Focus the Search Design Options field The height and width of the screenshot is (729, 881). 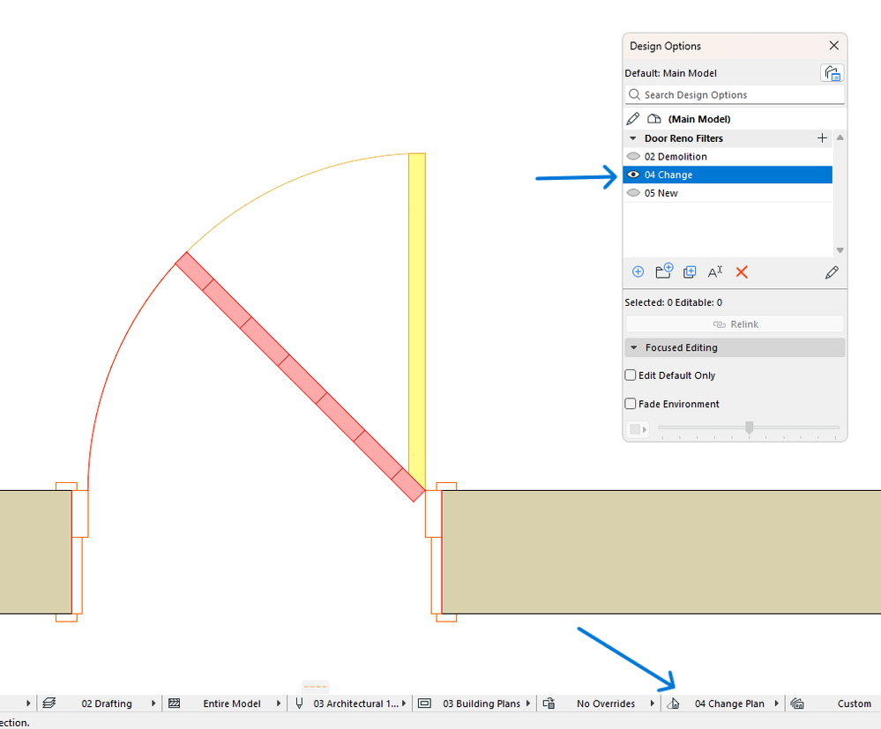point(735,95)
